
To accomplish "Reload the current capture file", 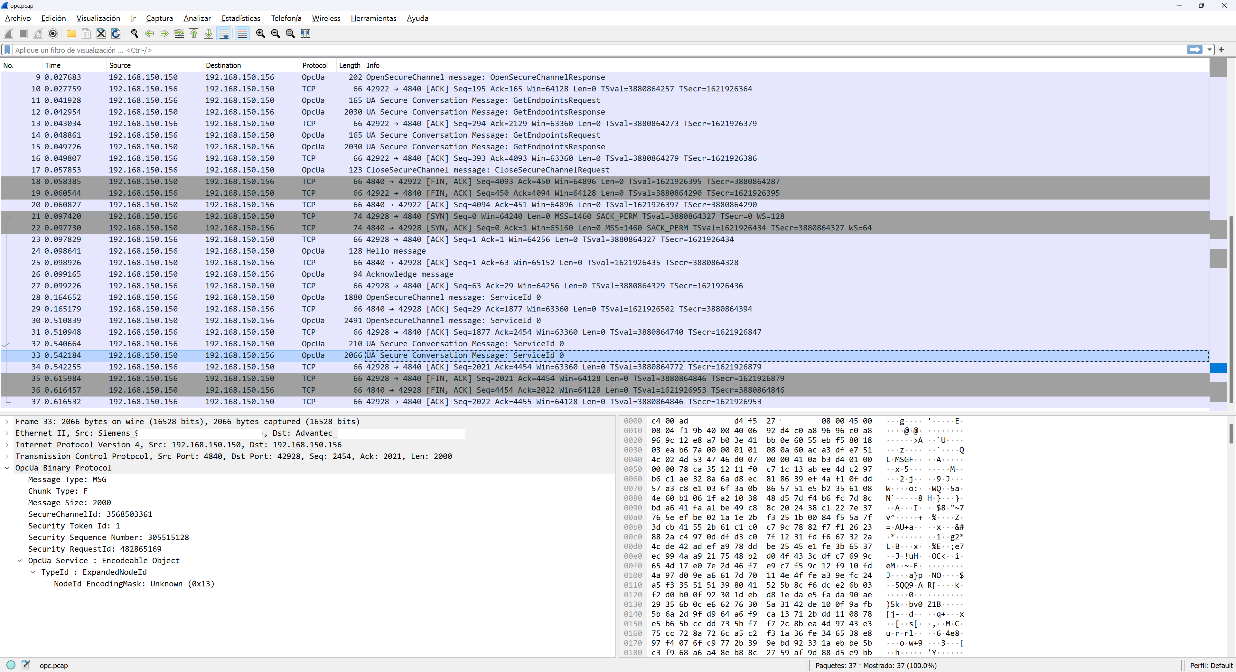I will (x=116, y=33).
